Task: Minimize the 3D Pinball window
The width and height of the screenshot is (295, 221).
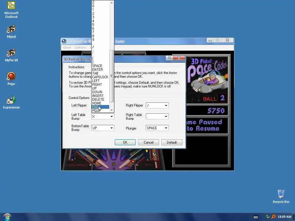Action: 210,40
